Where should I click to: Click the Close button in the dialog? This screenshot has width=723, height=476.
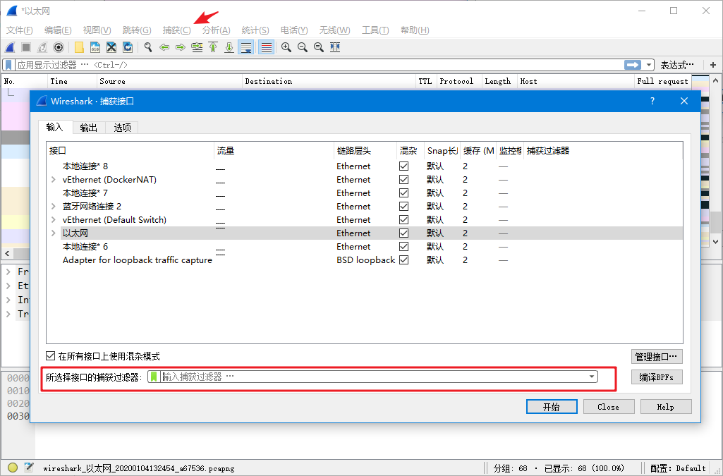609,406
